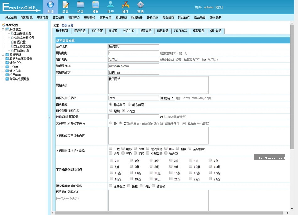Expand the 数据更新 tree node
Image resolution: width=298 pixels, height=215 pixels.
[x=3, y=55]
